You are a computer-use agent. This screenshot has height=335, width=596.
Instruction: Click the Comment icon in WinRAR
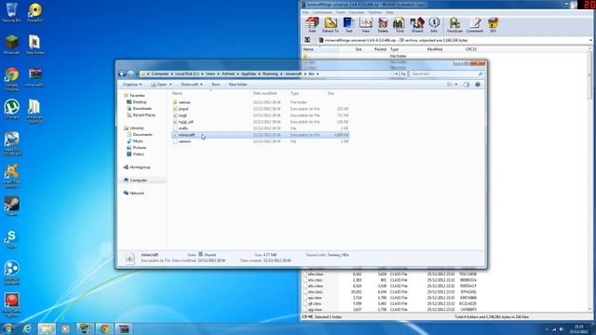click(474, 25)
